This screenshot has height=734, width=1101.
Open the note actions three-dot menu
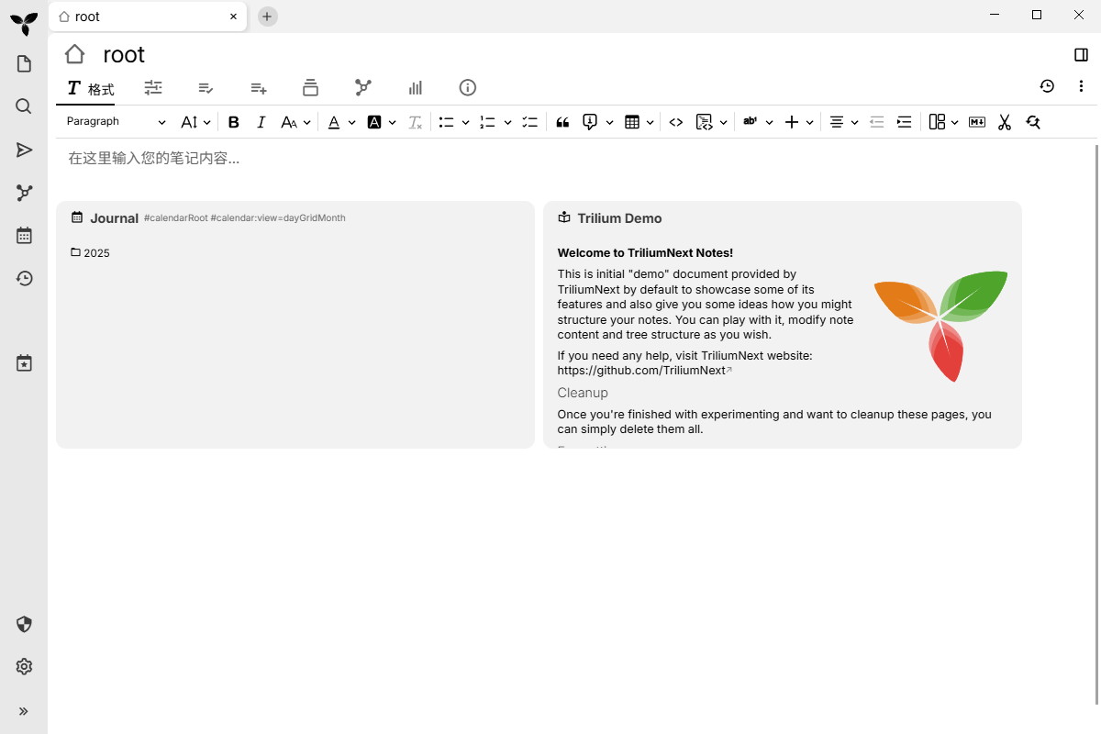pos(1082,86)
